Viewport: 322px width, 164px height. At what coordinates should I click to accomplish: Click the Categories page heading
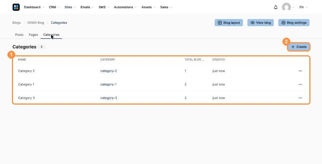click(24, 47)
